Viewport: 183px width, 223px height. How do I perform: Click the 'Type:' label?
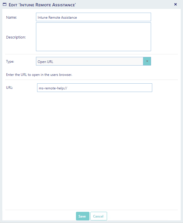point(10,61)
